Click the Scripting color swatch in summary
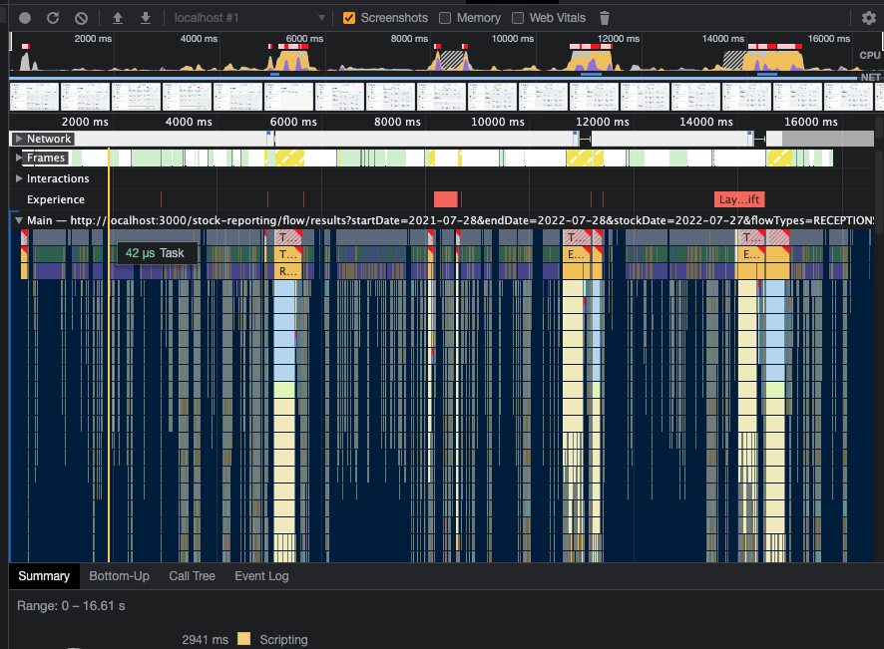The height and width of the screenshot is (649, 884). tap(244, 639)
